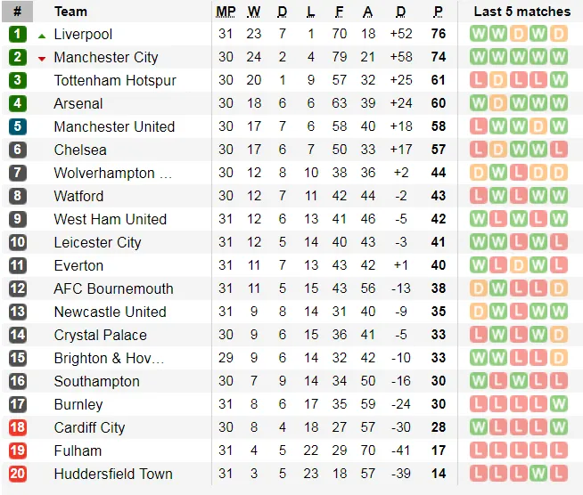Sort table by MP column header
This screenshot has height=495, width=583.
click(x=226, y=12)
